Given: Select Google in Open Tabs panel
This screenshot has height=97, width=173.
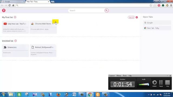Looking at the screenshot, I should click(x=157, y=23).
